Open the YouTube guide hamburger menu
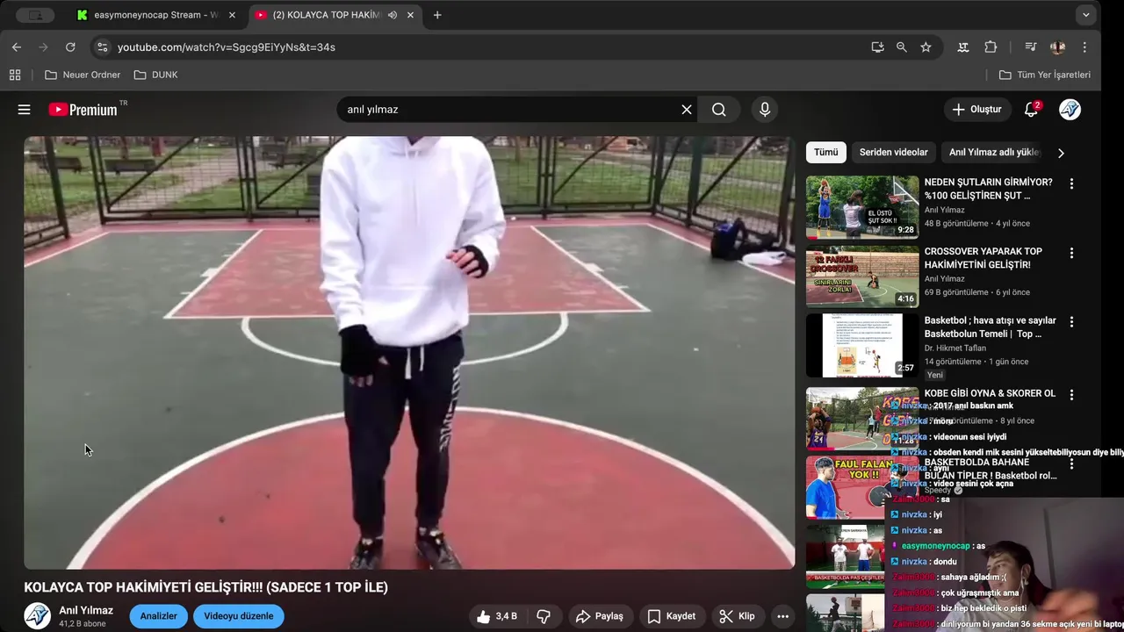This screenshot has width=1124, height=632. [x=24, y=110]
